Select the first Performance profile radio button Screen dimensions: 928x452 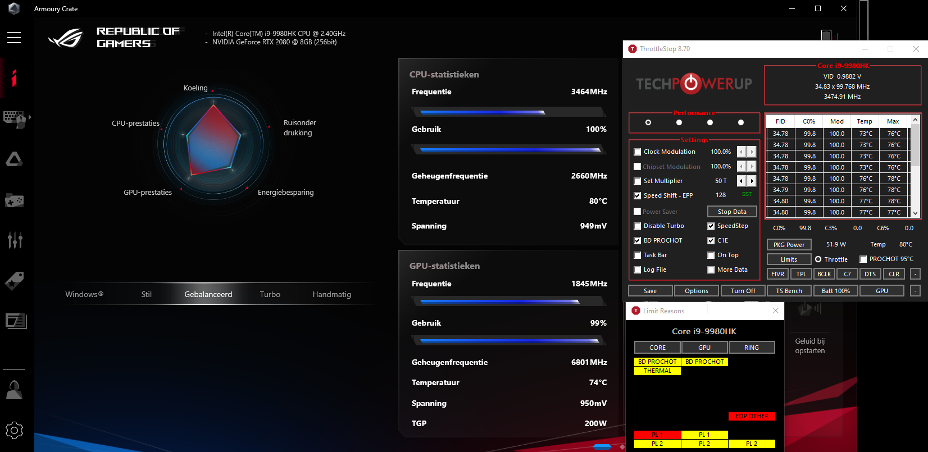point(648,122)
